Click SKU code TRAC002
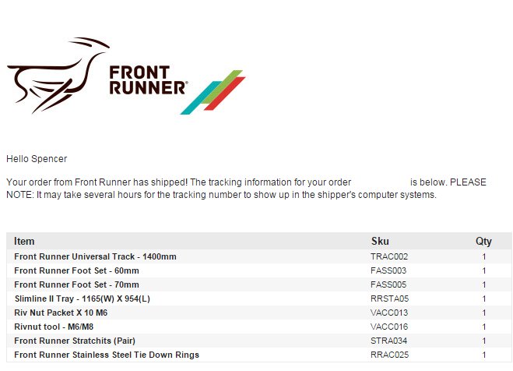Screen dimensions: 513x371 389,256
